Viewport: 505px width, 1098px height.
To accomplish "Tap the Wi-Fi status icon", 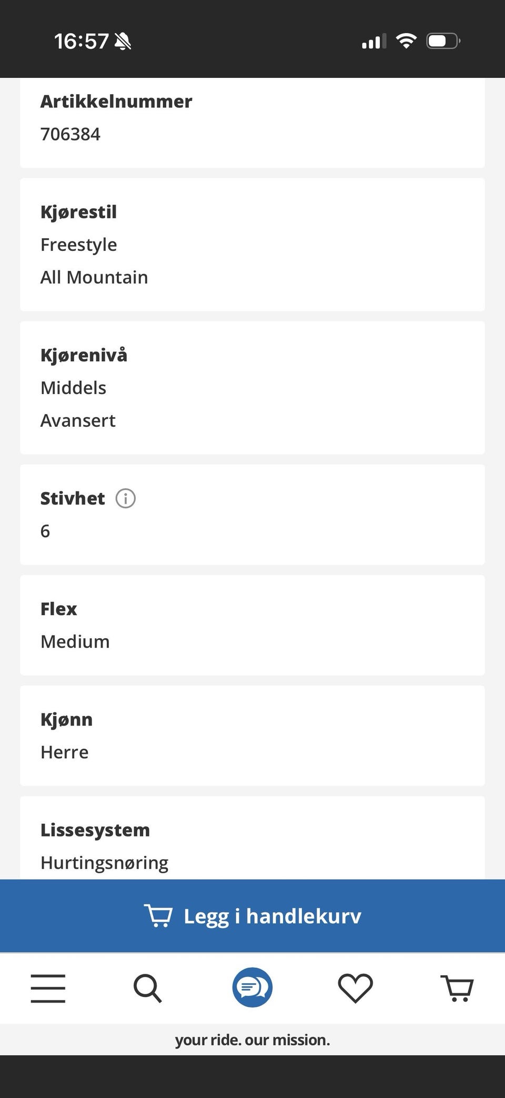I will [x=406, y=41].
